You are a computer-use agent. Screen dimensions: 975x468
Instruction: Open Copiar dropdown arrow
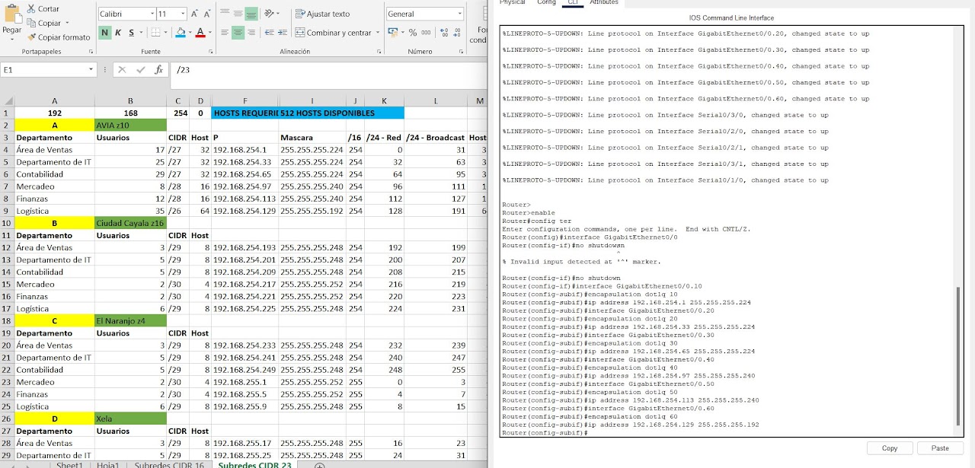pos(67,23)
